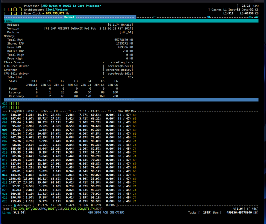Click the Min TMP Max column header

127,111
